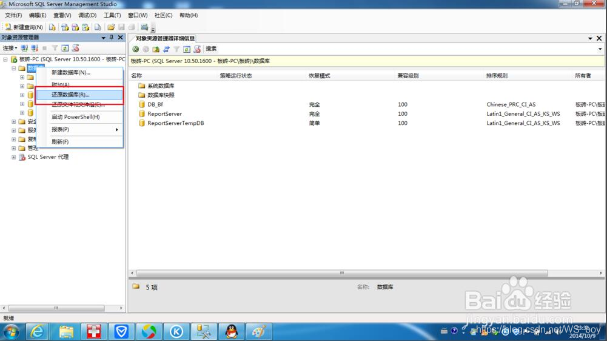Image resolution: width=607 pixels, height=341 pixels.
Task: Click the Object Explorer horizontal scrollbar
Action: [x=56, y=308]
